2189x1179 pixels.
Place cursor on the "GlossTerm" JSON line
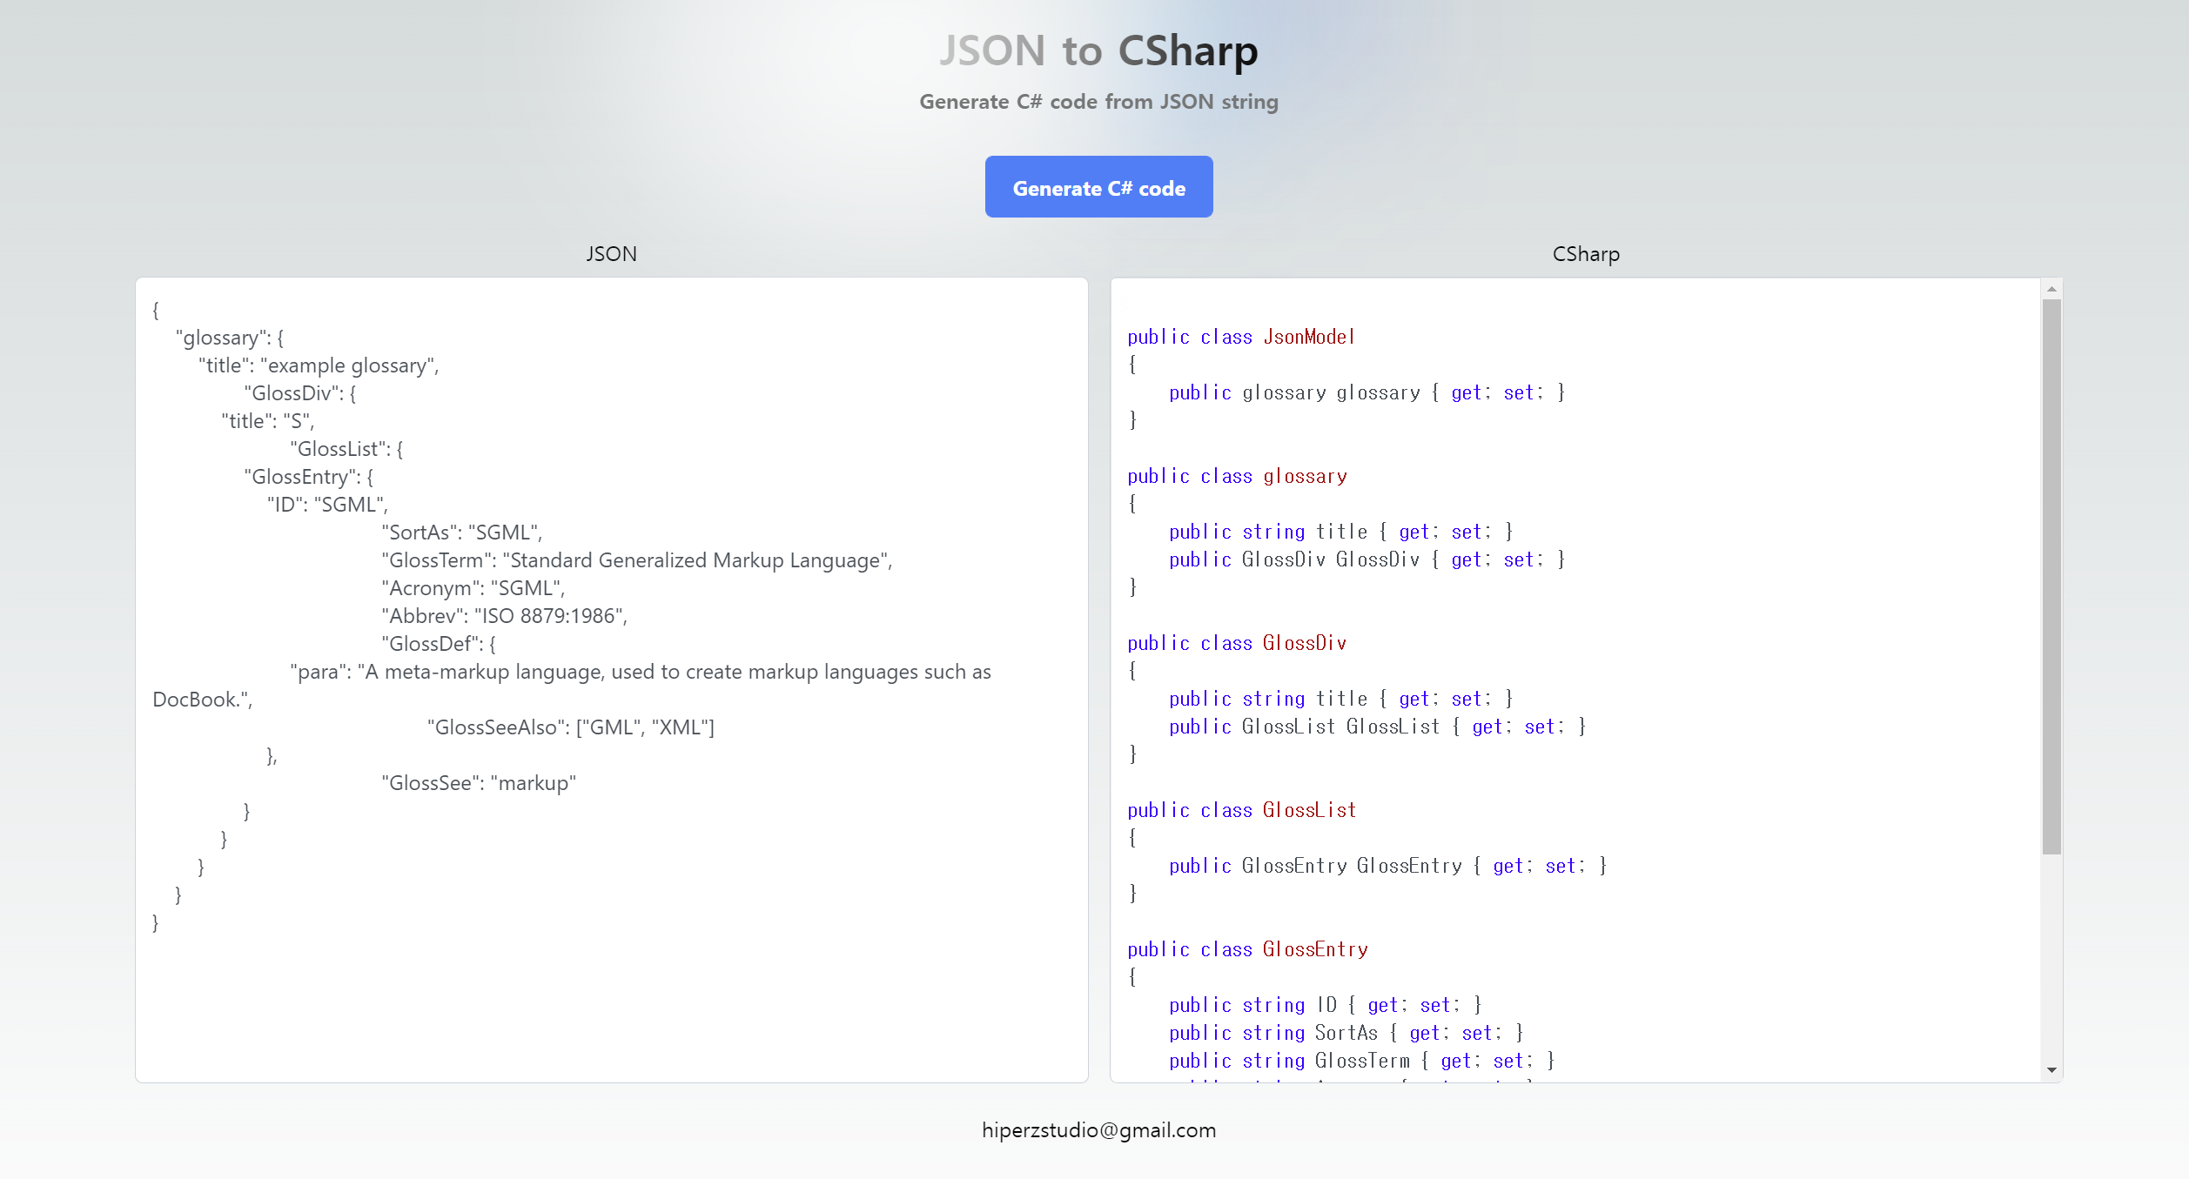click(x=636, y=560)
